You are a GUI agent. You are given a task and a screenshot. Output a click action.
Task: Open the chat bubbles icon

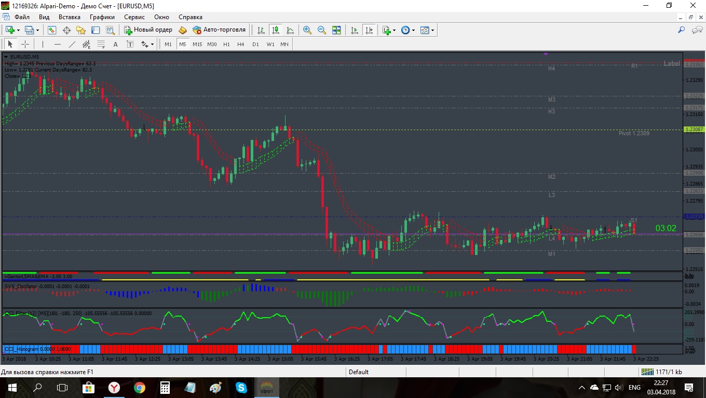click(x=697, y=30)
